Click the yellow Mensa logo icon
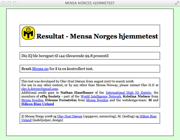This screenshot has height=140, width=180. 28,33
